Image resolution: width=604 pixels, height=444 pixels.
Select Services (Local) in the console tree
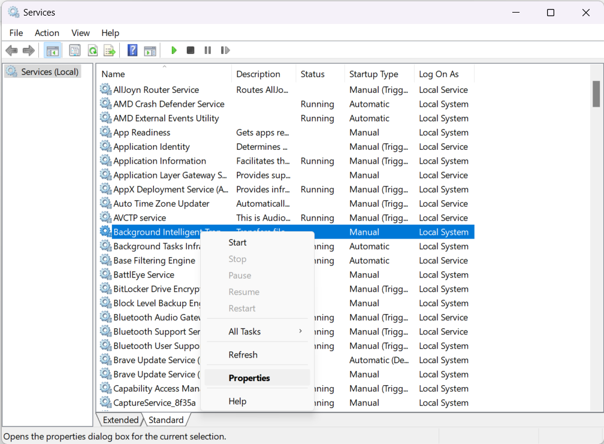pyautogui.click(x=49, y=72)
